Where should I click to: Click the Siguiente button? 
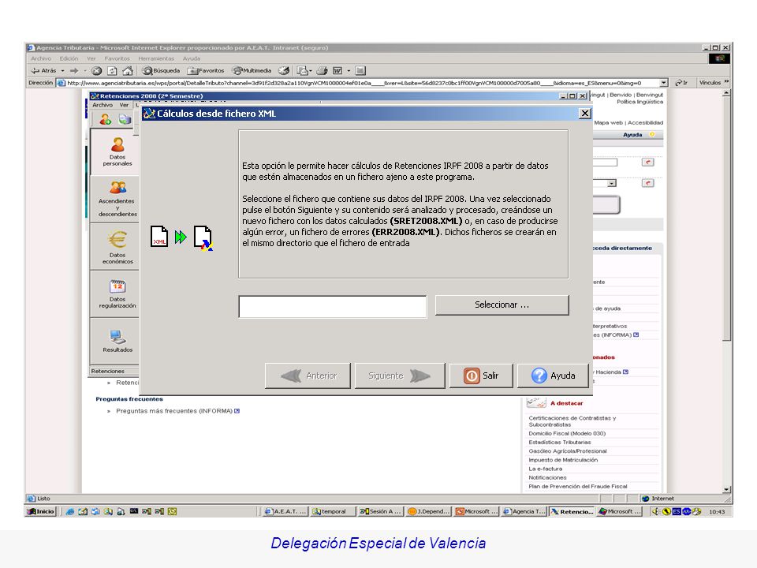pyautogui.click(x=400, y=376)
